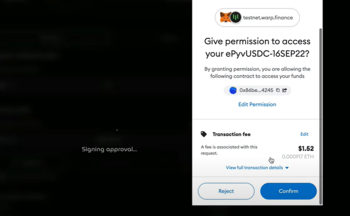
Task: Click the ePyvUSDC-16SEP22 permission heading
Action: tap(257, 47)
